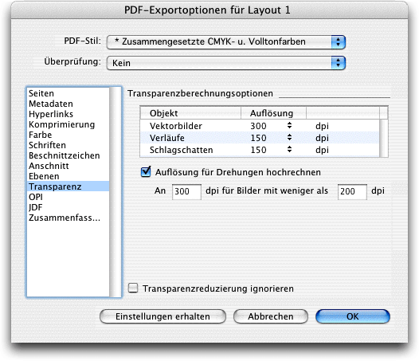Screen dimensions: 419x361
Task: Click the Einstellungen erhalten button
Action: coord(163,316)
